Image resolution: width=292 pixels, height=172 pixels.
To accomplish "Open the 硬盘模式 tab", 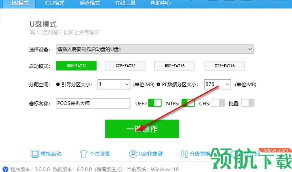I will (x=90, y=3).
